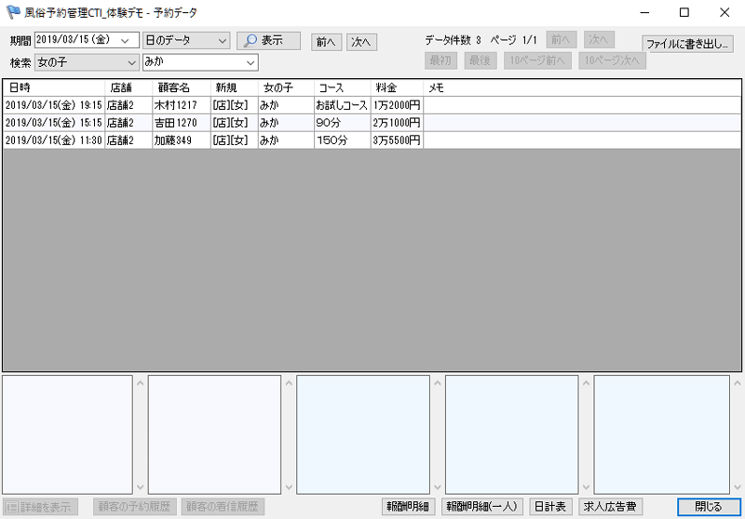
Task: Click the 前へ period button
Action: [x=326, y=42]
